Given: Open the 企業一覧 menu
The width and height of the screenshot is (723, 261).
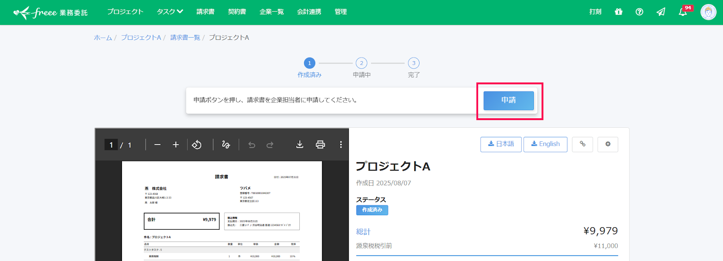Looking at the screenshot, I should pos(272,12).
